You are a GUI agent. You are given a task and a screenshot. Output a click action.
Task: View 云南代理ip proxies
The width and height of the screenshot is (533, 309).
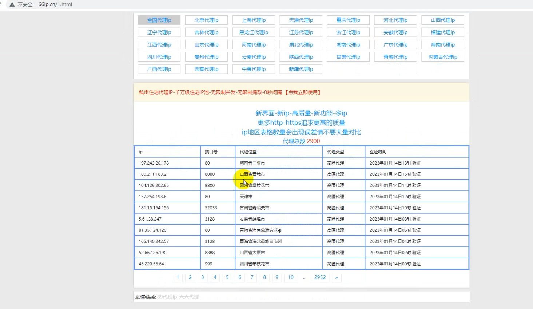[x=254, y=57]
